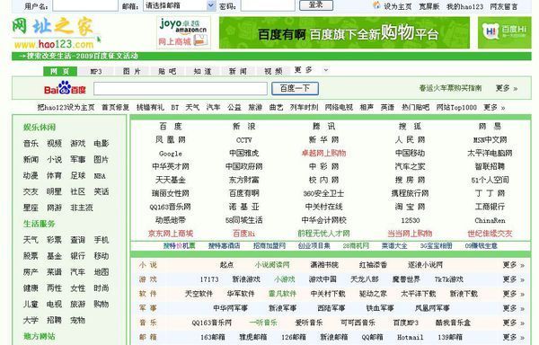Open Hotmail in the 邮箱 row
Viewport: 539px width, 345px height.
pyautogui.click(x=411, y=338)
